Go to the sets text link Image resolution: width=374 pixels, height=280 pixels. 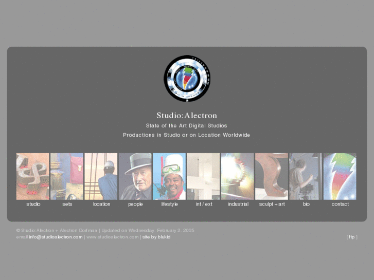[67, 204]
